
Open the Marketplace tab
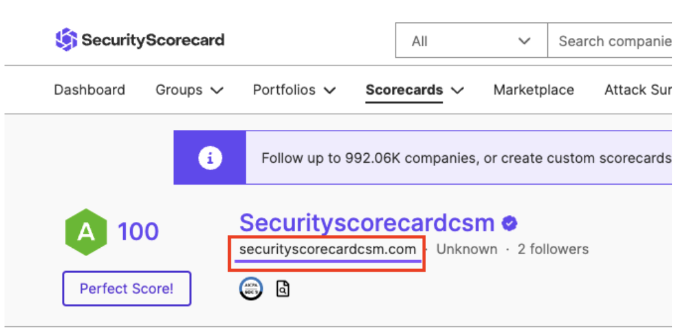tap(534, 90)
